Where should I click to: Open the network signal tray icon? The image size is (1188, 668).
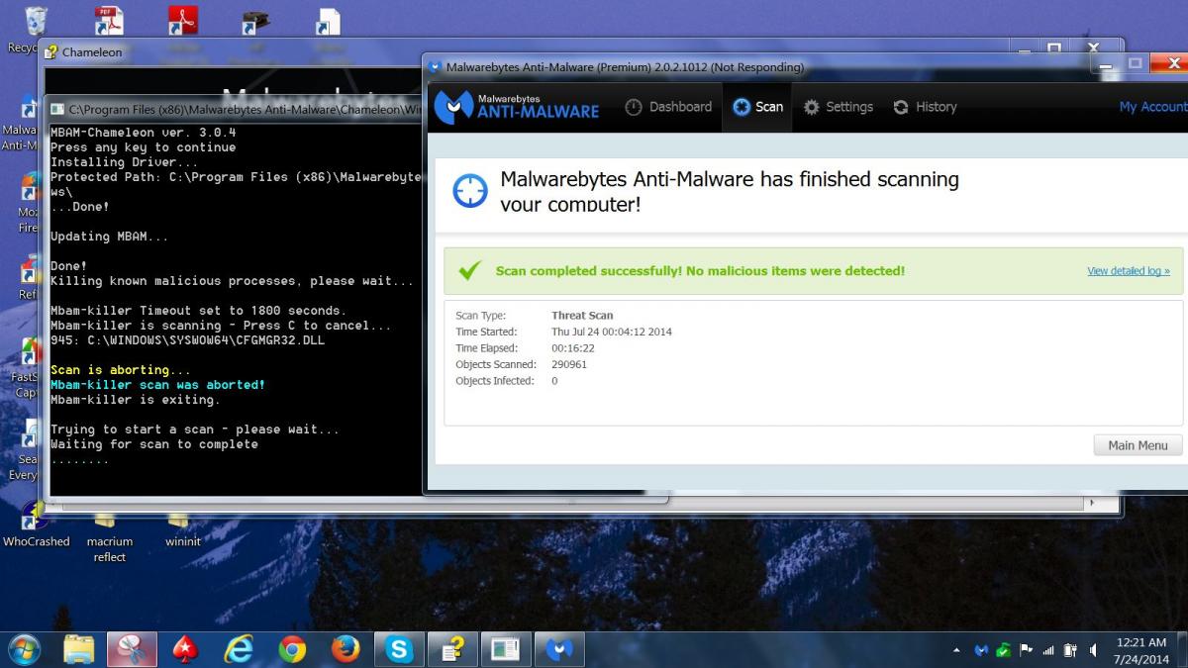tap(1048, 650)
